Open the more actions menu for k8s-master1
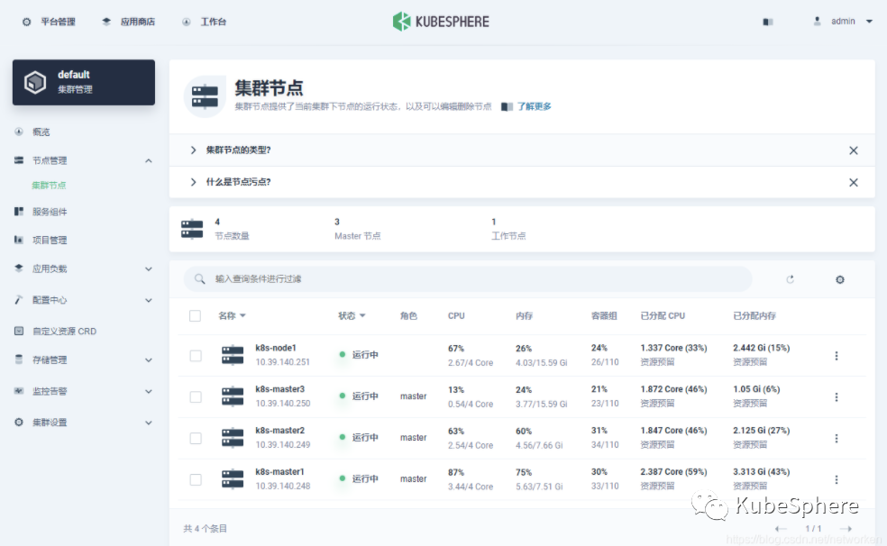The height and width of the screenshot is (546, 887). tap(837, 479)
